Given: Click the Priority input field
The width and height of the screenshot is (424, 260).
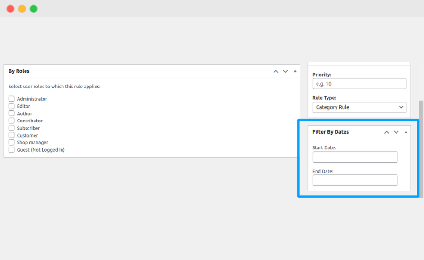Looking at the screenshot, I should pos(359,84).
